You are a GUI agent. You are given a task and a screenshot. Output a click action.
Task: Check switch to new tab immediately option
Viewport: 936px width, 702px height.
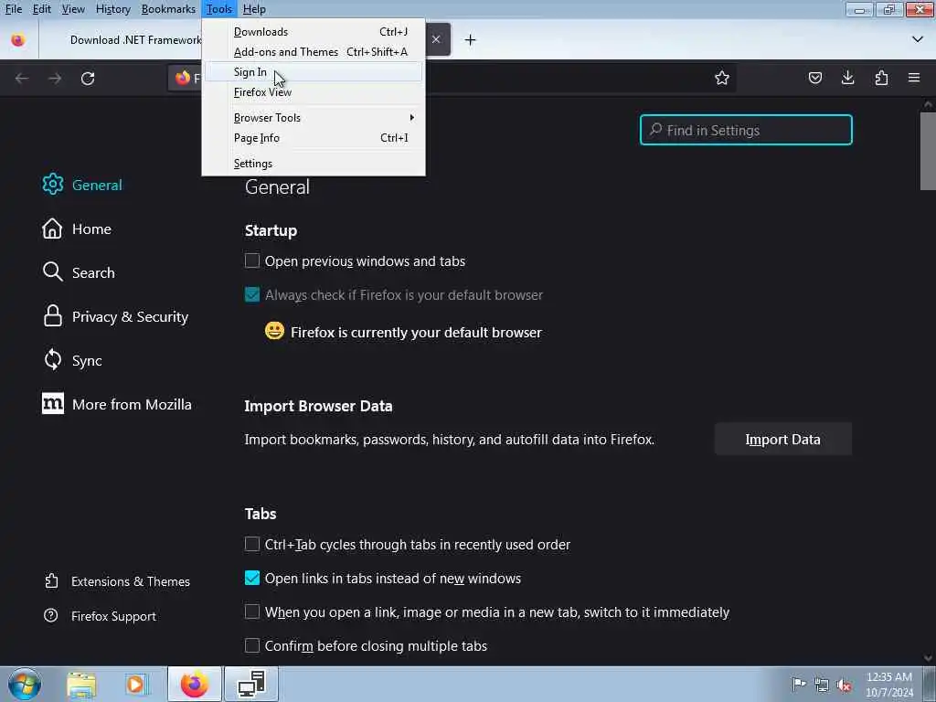252,612
